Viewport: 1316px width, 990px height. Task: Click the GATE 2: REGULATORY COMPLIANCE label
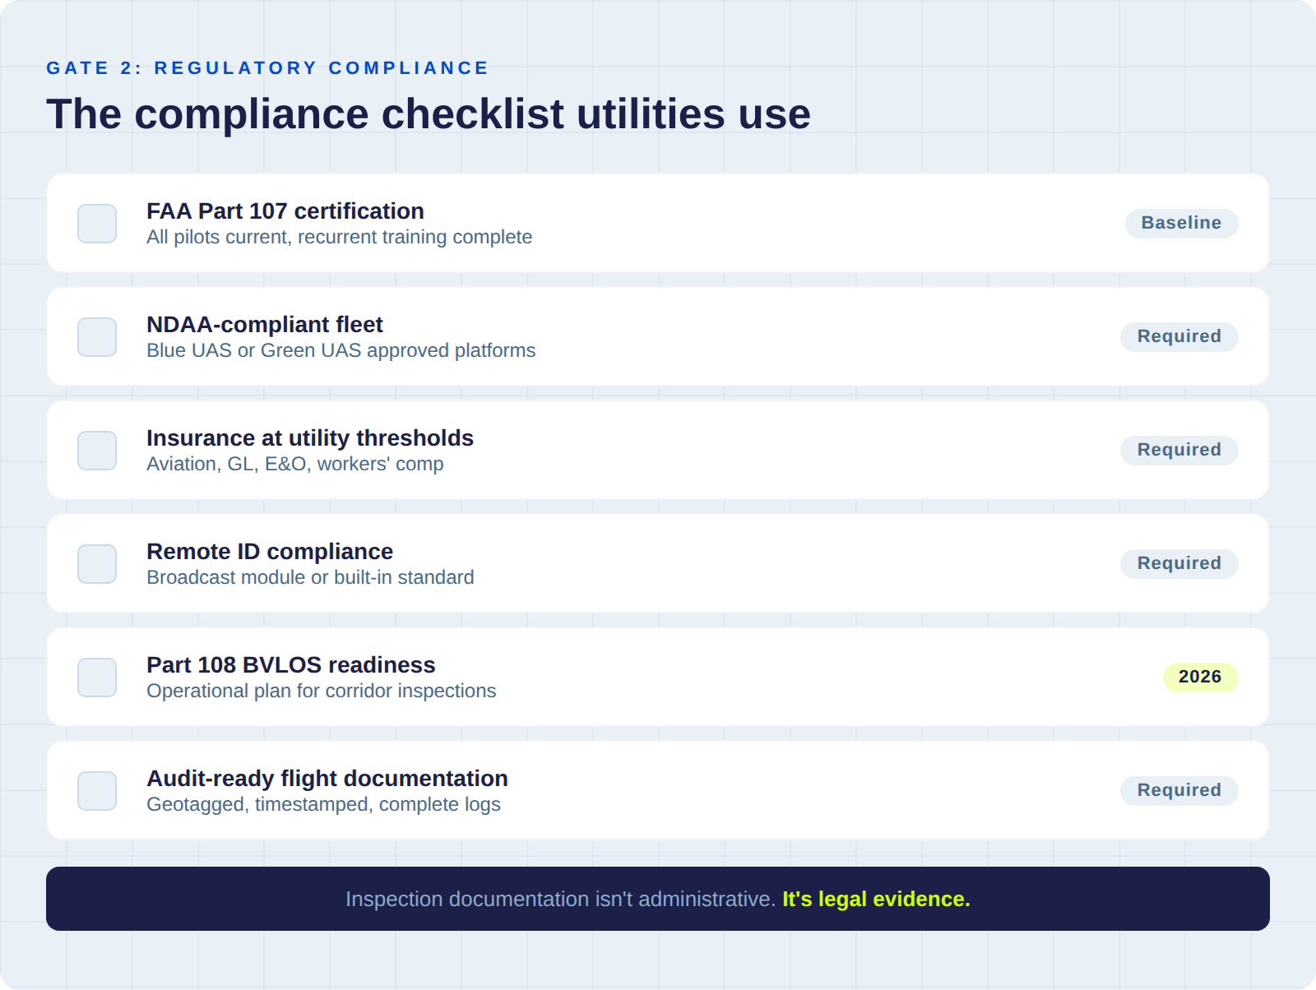point(266,68)
